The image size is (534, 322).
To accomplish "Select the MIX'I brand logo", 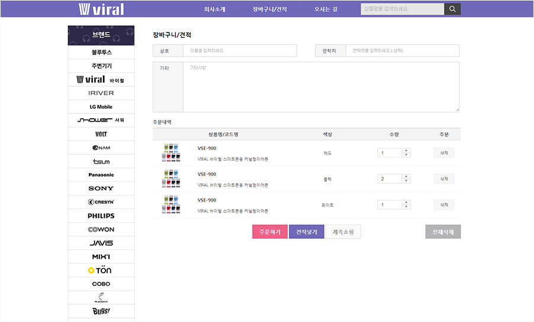I will point(101,256).
